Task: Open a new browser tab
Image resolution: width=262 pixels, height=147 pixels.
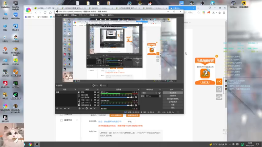Action: [198, 8]
